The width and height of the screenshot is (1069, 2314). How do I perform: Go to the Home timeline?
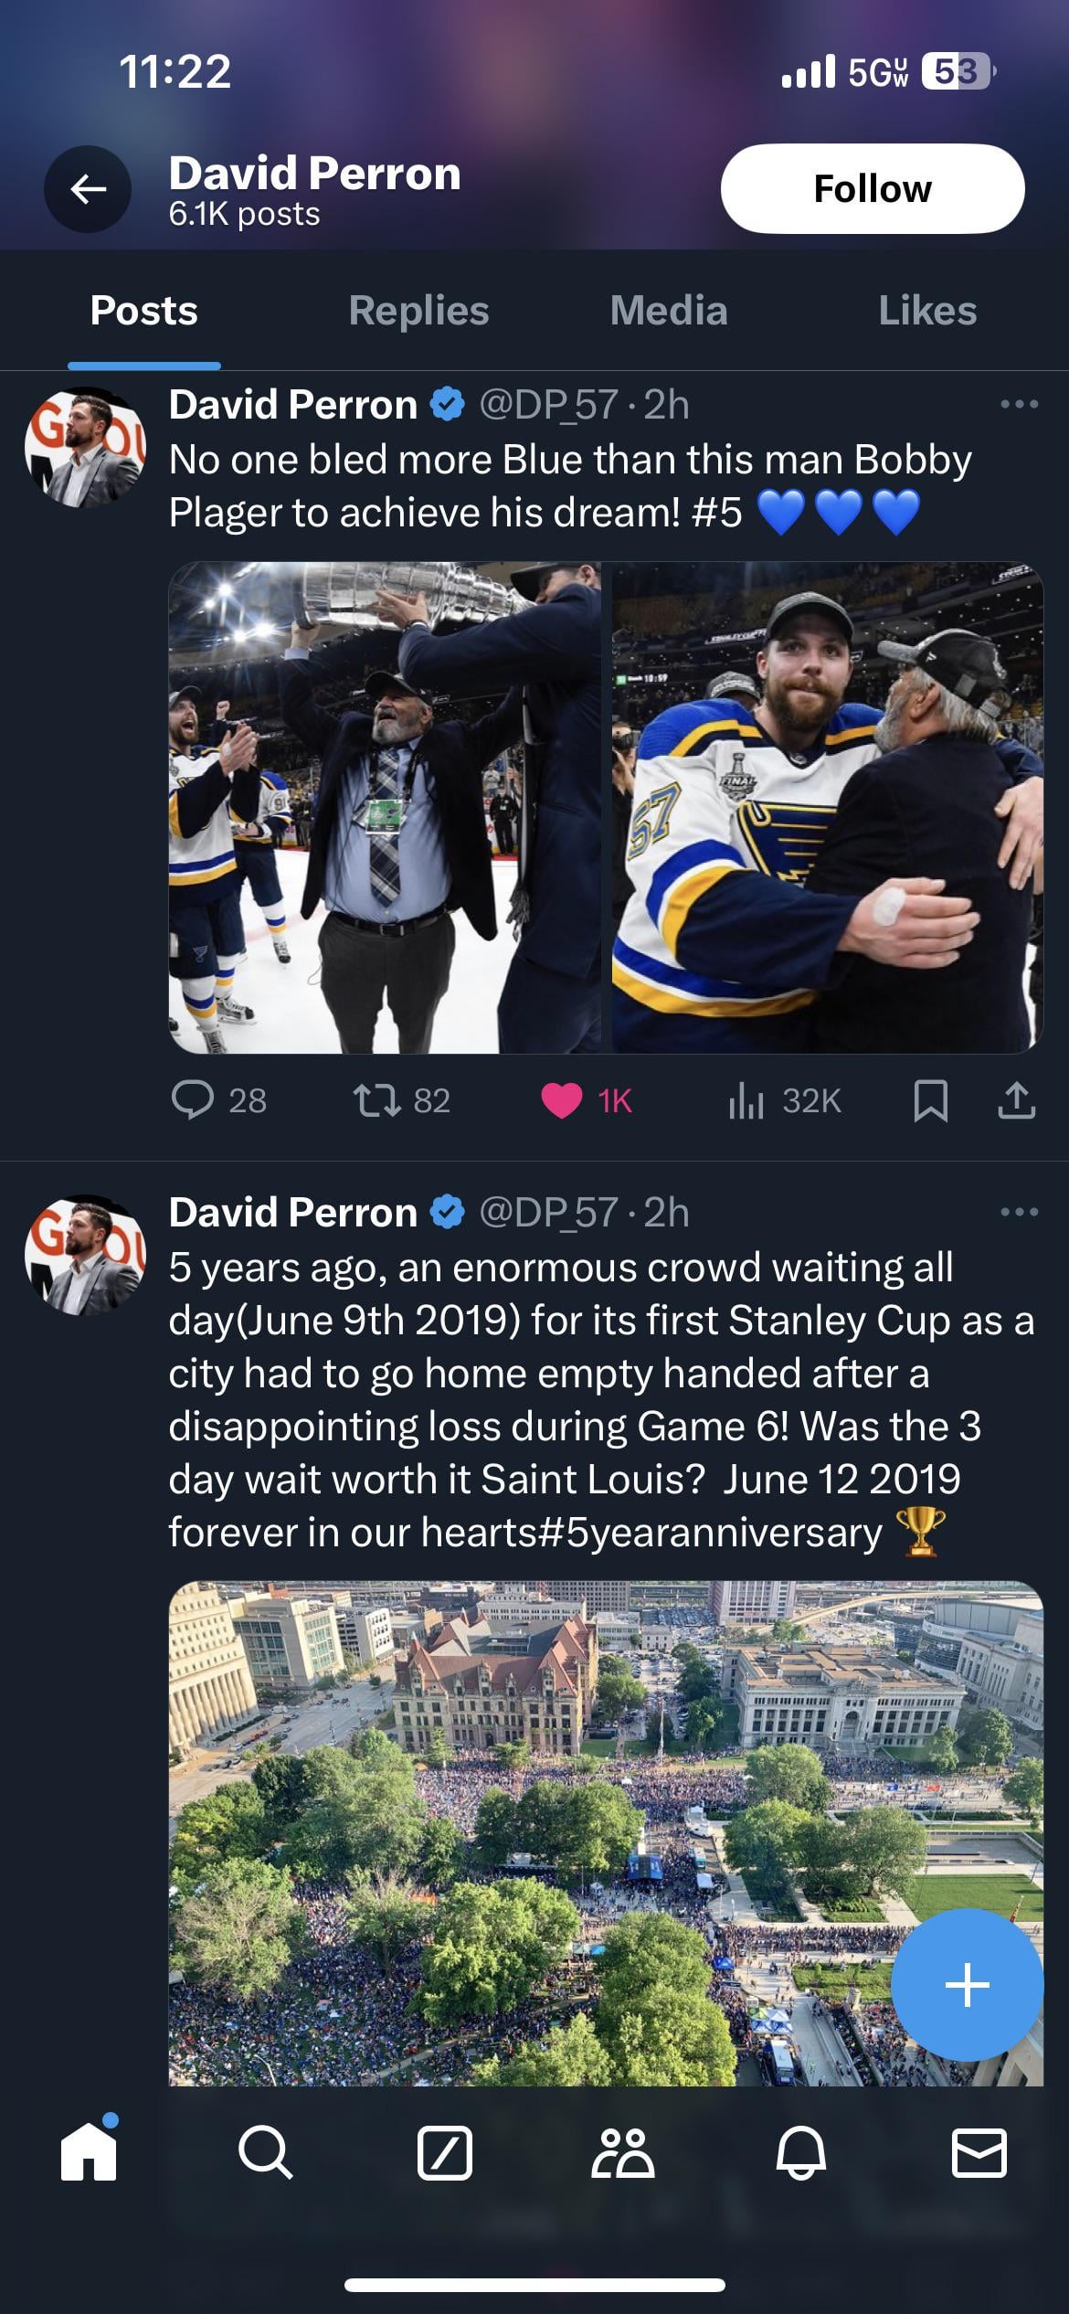pyautogui.click(x=89, y=2153)
